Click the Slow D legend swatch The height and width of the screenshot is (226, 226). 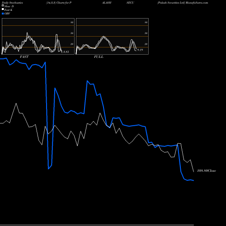(3, 5)
